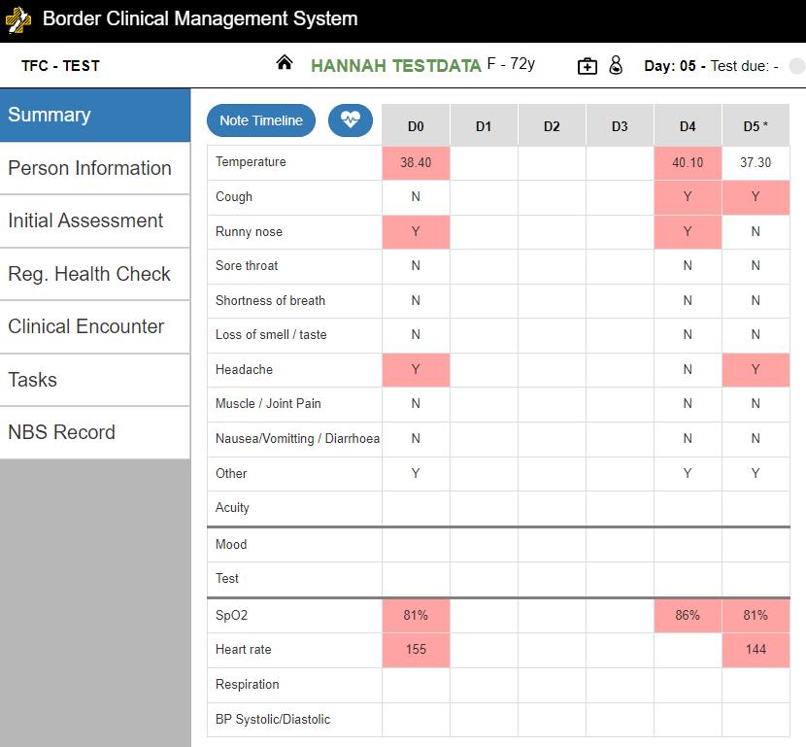Click the Border Clinical Management System logo

(x=18, y=20)
